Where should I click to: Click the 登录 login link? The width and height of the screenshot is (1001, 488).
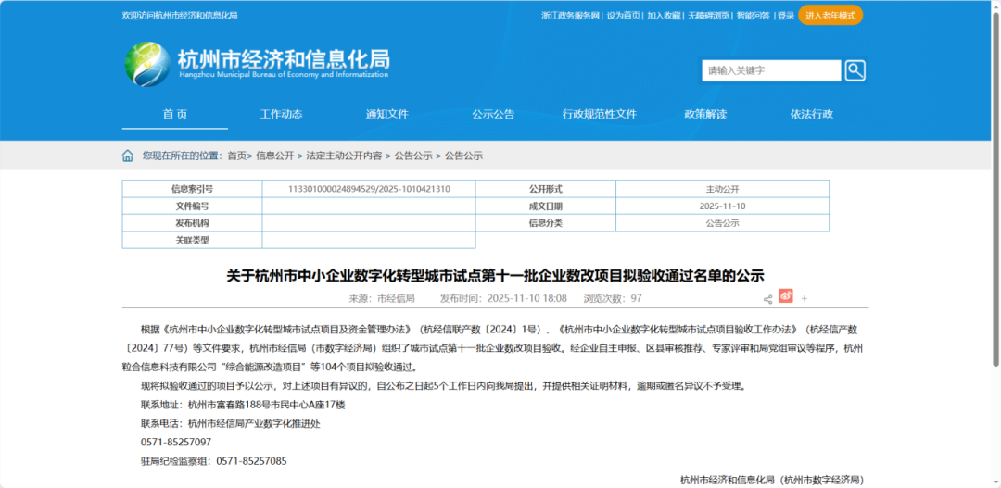pyautogui.click(x=785, y=16)
